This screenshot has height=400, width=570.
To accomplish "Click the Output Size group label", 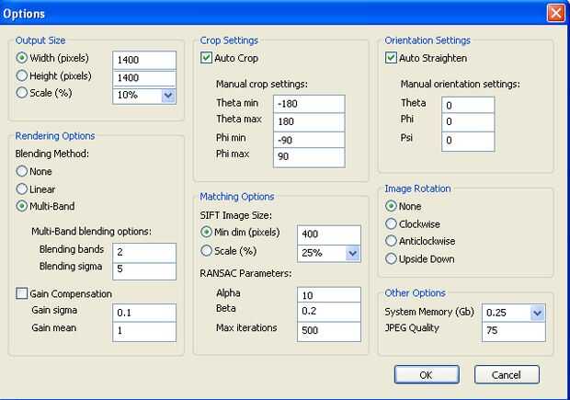I will [40, 40].
